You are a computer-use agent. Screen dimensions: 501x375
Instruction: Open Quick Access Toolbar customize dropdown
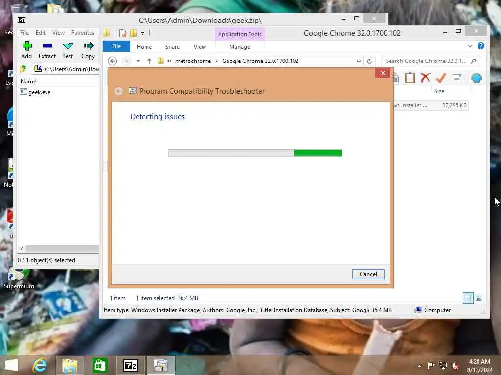pos(142,33)
